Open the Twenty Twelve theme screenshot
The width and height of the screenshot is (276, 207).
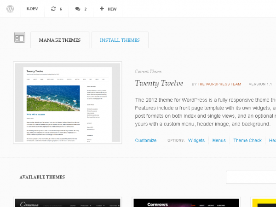68,103
